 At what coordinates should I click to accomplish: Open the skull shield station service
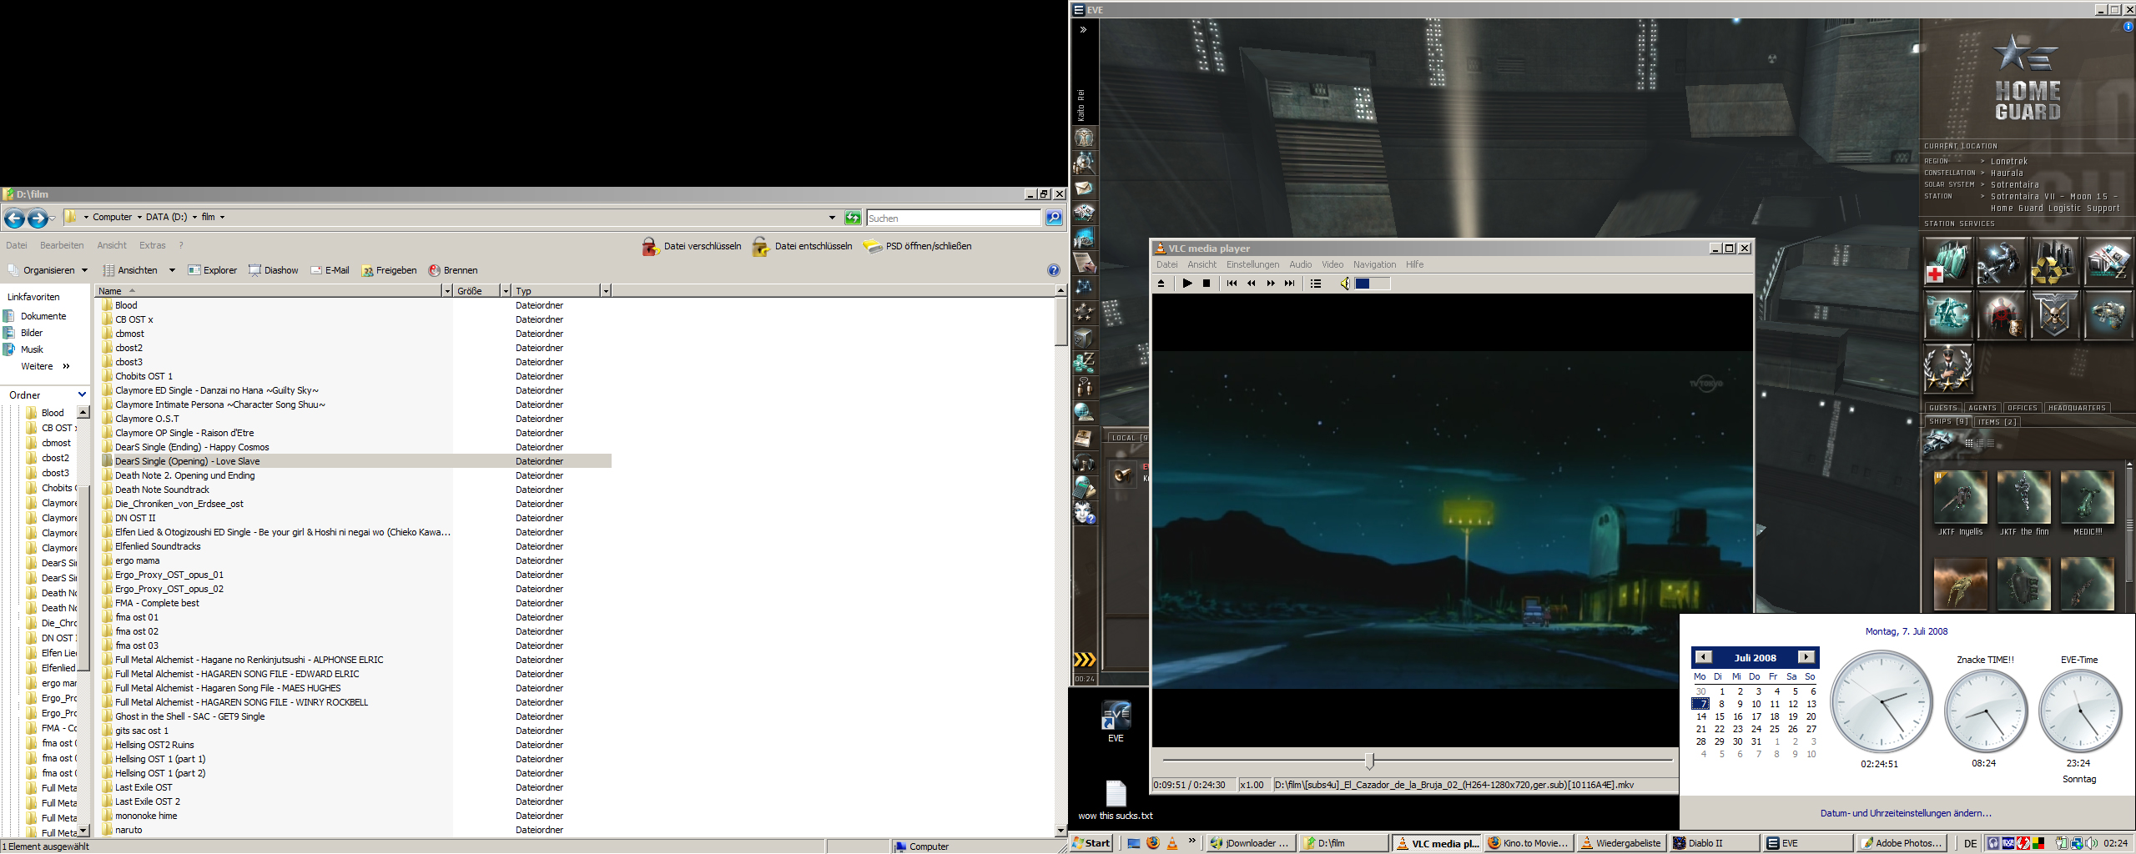coord(2054,314)
